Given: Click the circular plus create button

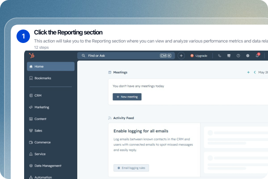Looking at the screenshot, I should pyautogui.click(x=181, y=55).
